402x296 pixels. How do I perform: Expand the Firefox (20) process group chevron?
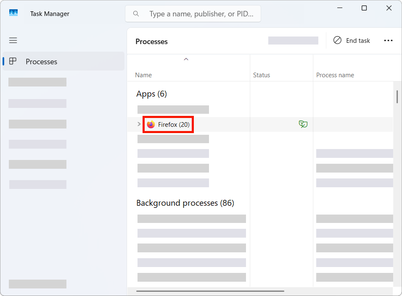(x=139, y=124)
